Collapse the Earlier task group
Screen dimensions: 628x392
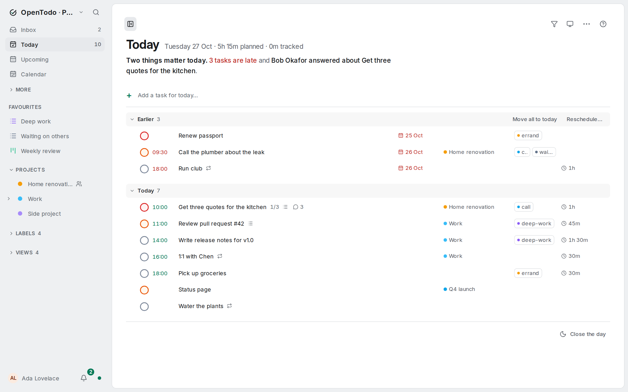(x=132, y=119)
